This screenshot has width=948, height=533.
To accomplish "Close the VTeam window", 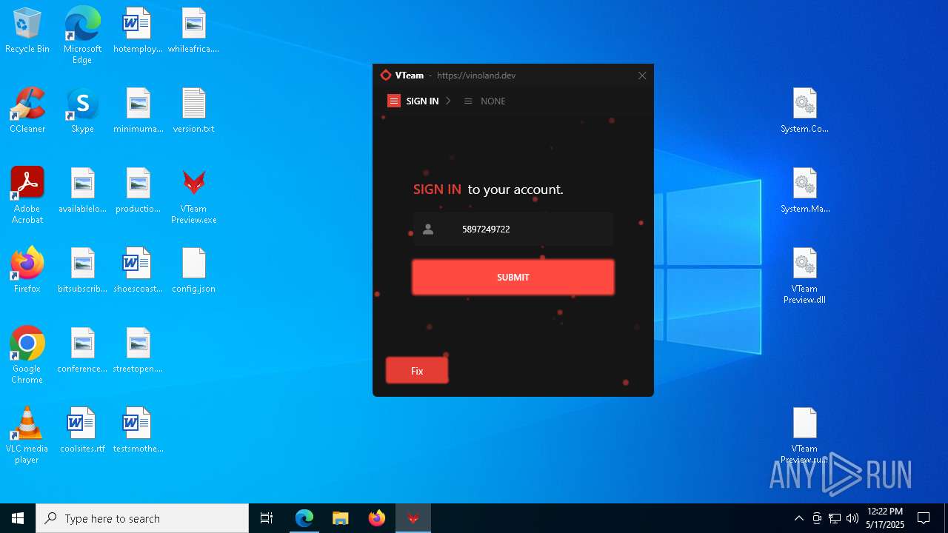I will 642,76.
